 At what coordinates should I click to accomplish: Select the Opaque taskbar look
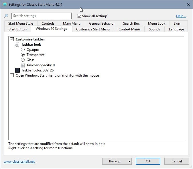[x=23, y=50]
